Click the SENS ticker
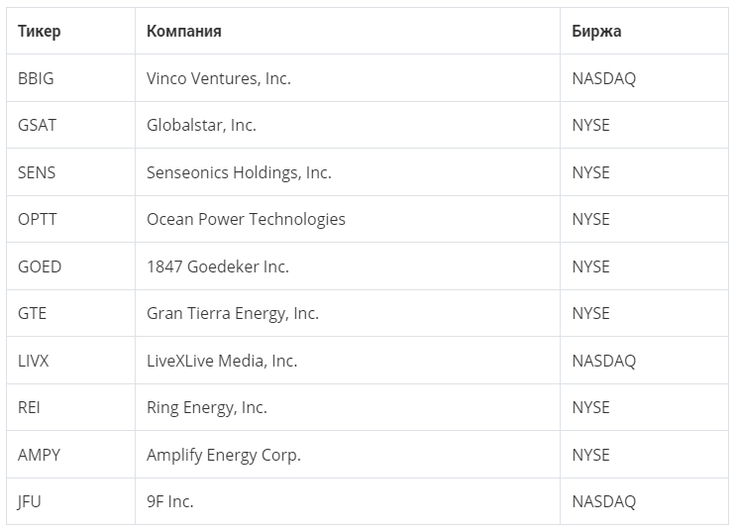This screenshot has height=532, width=736. click(37, 172)
